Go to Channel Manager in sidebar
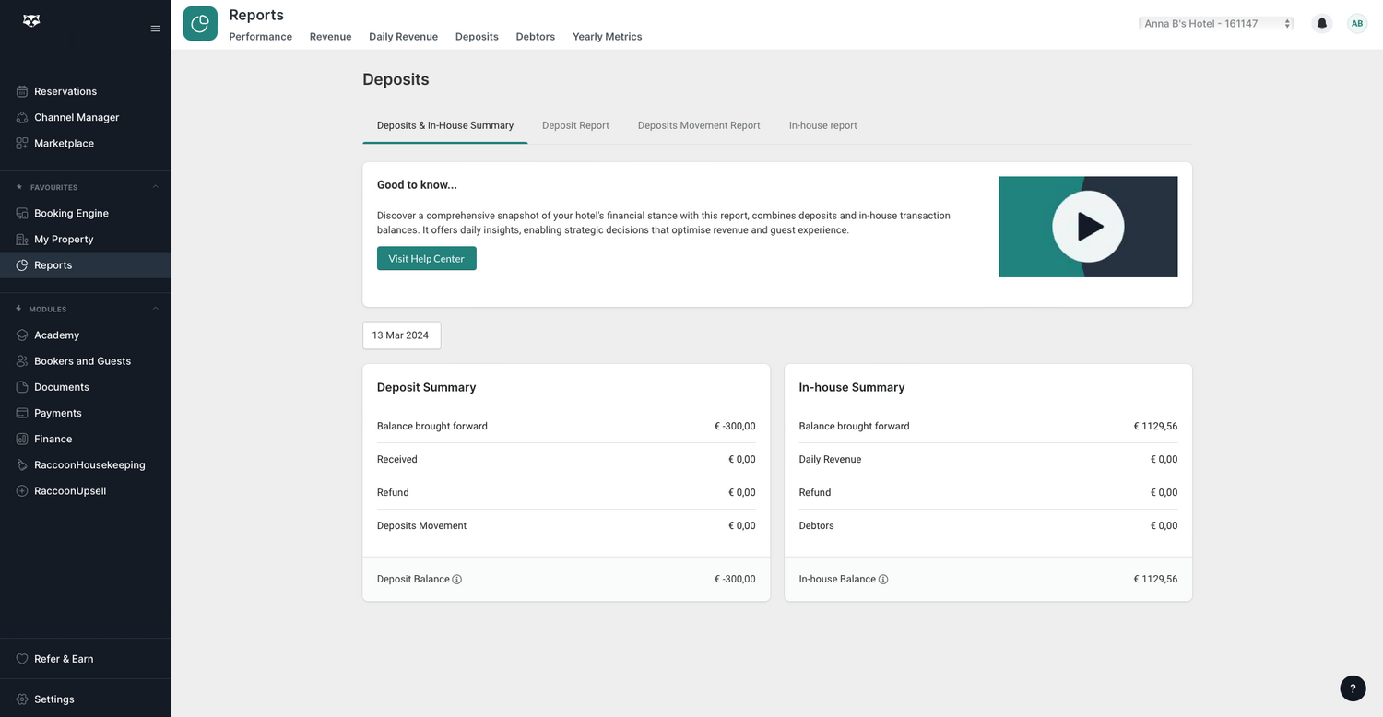Screen dimensions: 1383x717 click(77, 118)
